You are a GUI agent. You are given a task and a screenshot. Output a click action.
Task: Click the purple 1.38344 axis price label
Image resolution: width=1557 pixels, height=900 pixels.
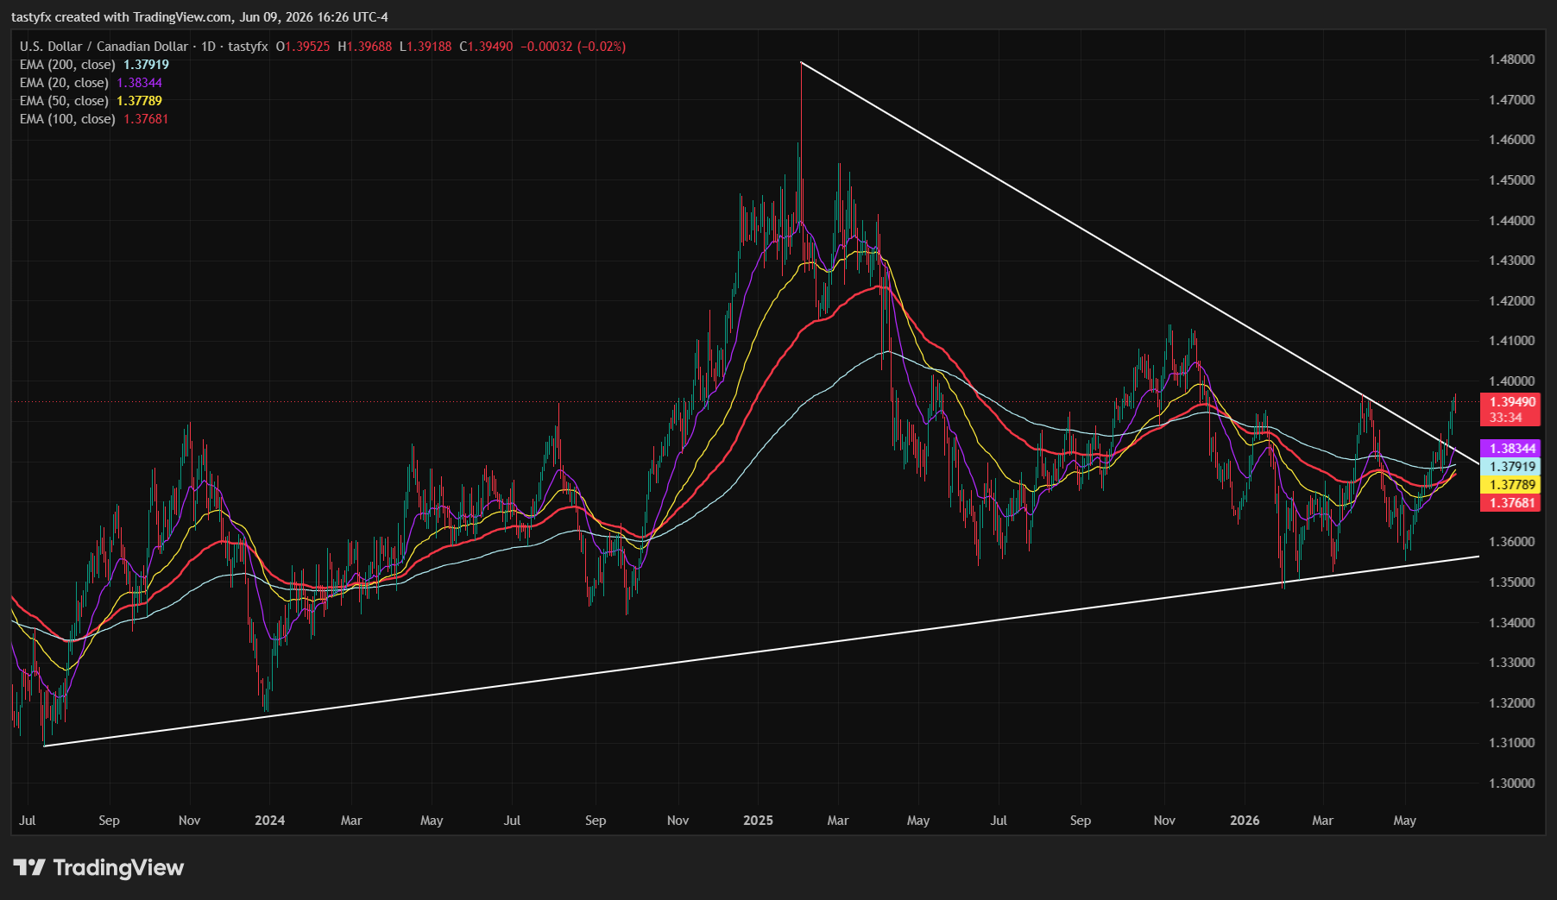1510,449
